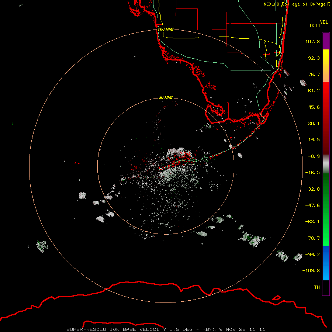Select the 107.8 scale value

(x=312, y=41)
